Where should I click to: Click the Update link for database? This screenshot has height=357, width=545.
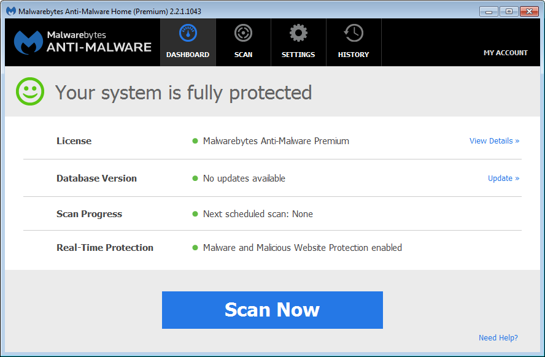[503, 178]
